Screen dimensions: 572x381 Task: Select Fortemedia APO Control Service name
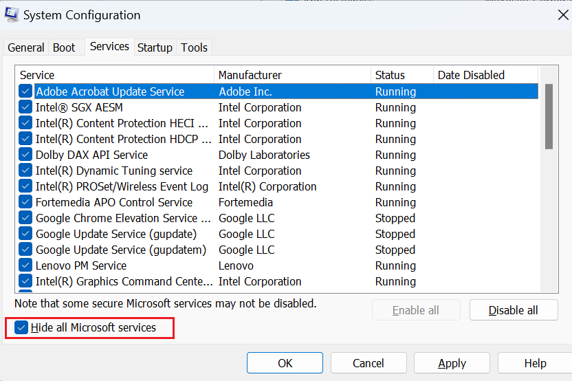pos(114,202)
